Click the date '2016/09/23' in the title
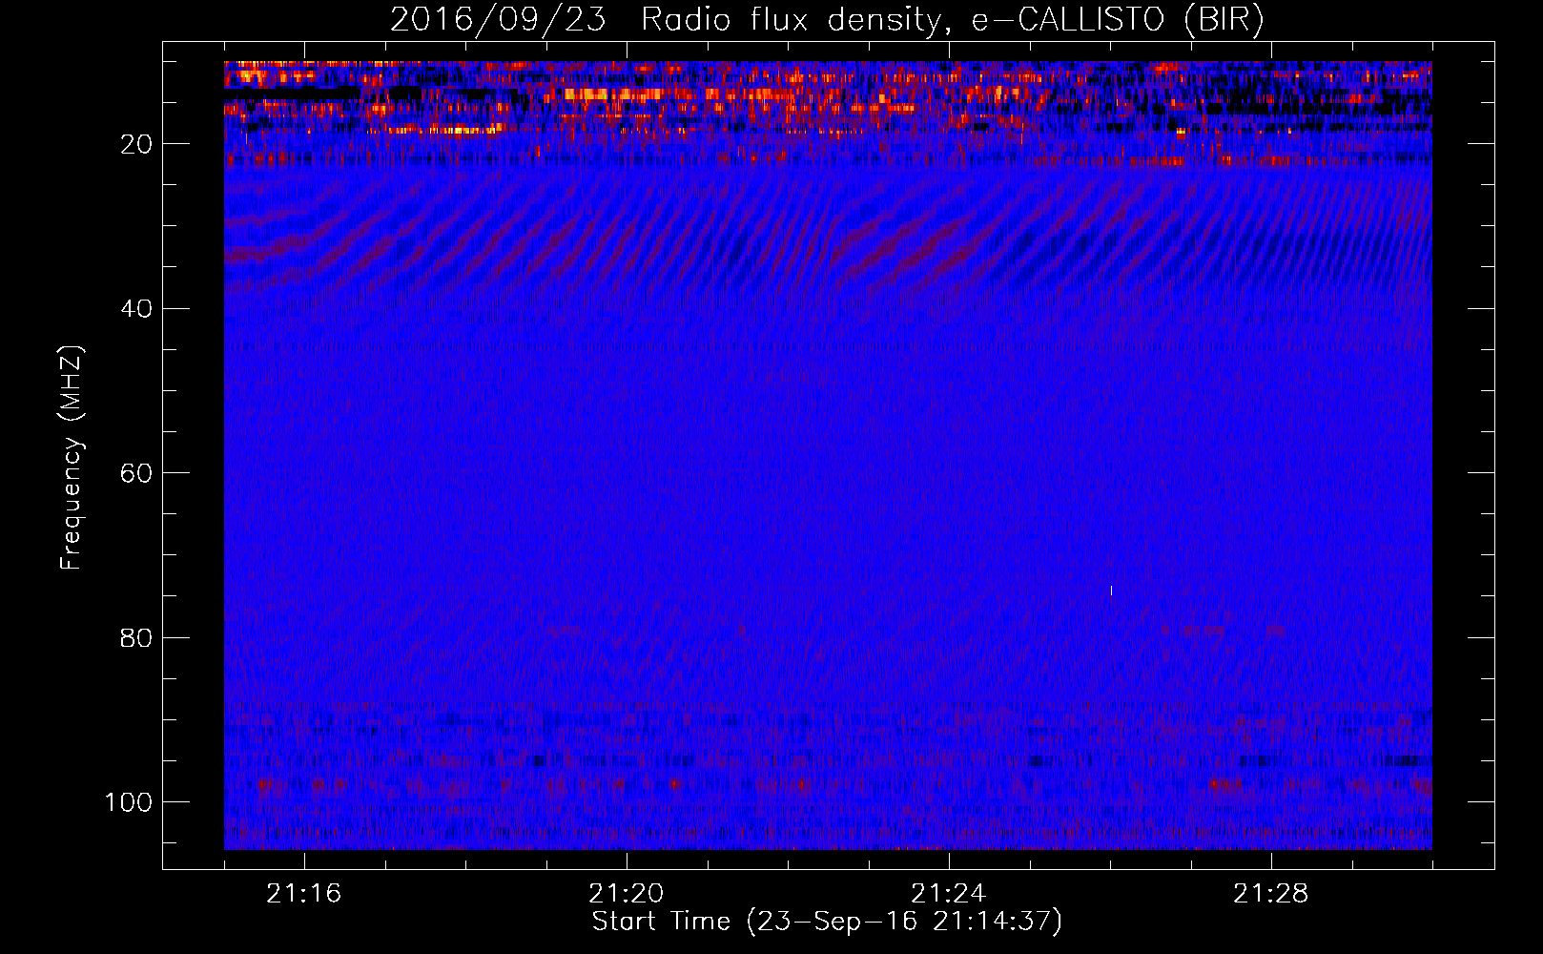Image resolution: width=1543 pixels, height=954 pixels. pyautogui.click(x=497, y=20)
